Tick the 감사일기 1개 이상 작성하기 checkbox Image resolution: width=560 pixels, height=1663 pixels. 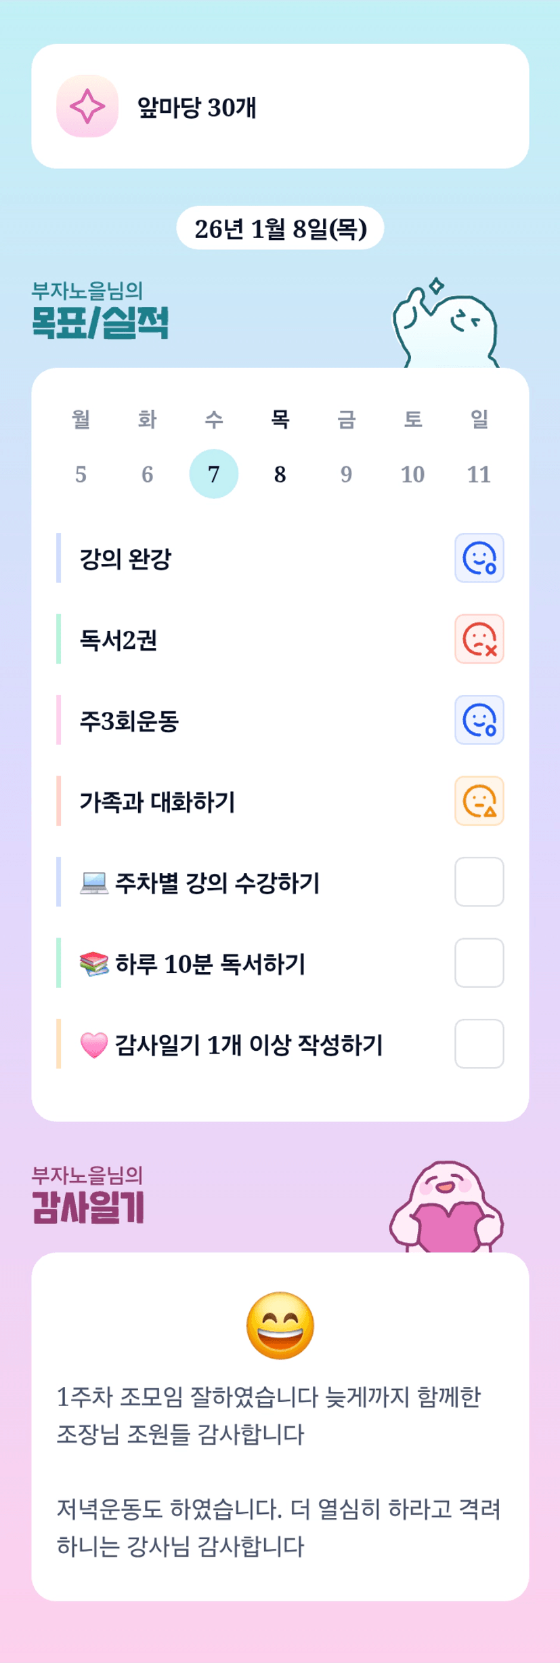click(x=479, y=1043)
